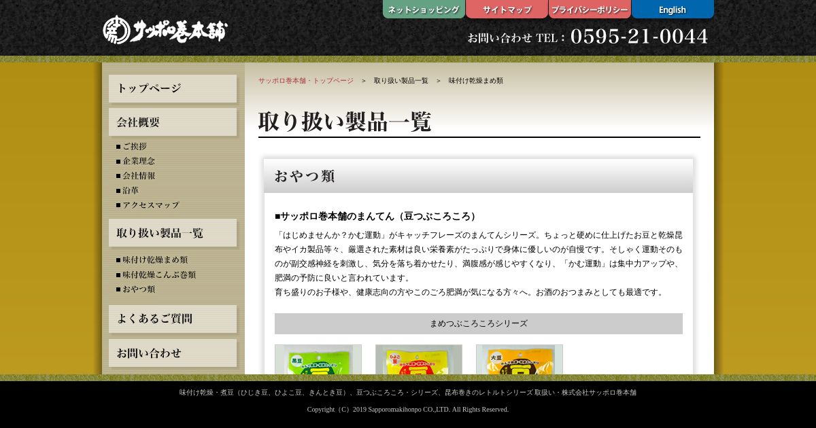Image resolution: width=816 pixels, height=428 pixels.
Task: Click the ひよこ豆 red product thumbnail
Action: click(x=419, y=359)
